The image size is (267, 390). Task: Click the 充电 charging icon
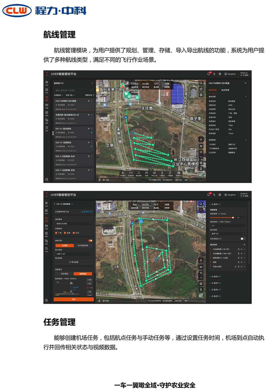[x=146, y=173]
